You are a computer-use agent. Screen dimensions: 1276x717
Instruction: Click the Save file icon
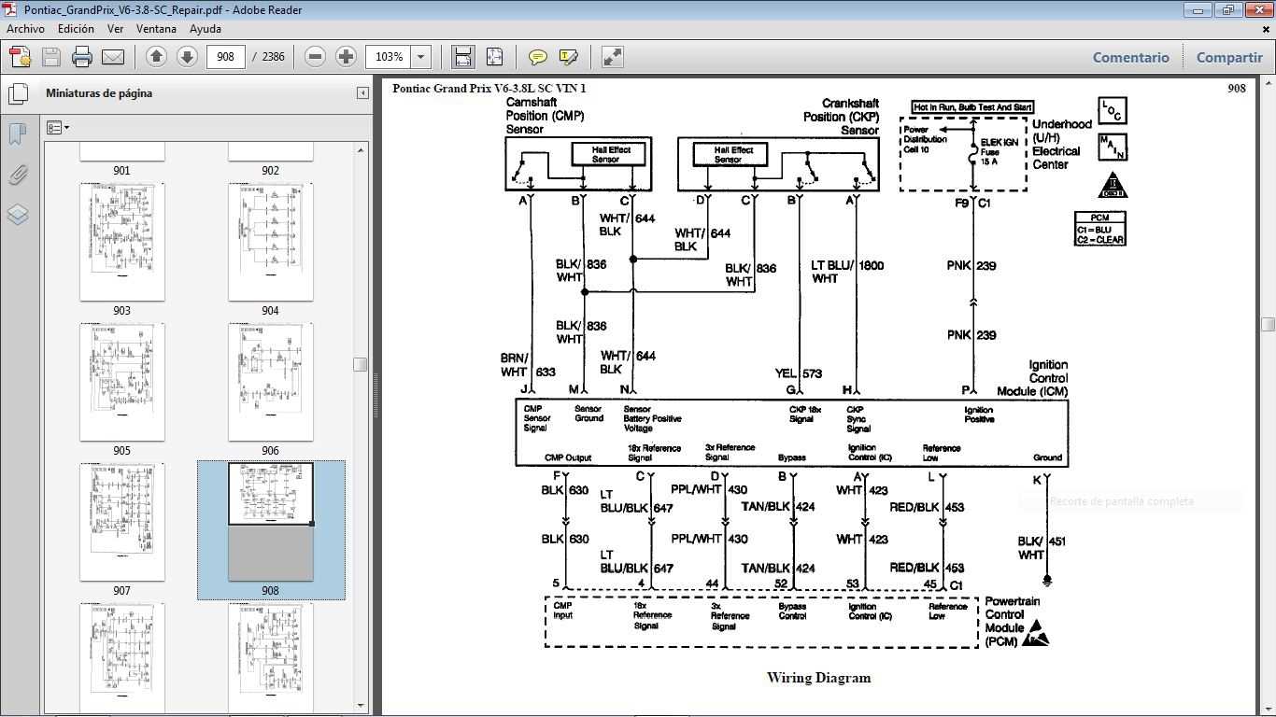(51, 57)
